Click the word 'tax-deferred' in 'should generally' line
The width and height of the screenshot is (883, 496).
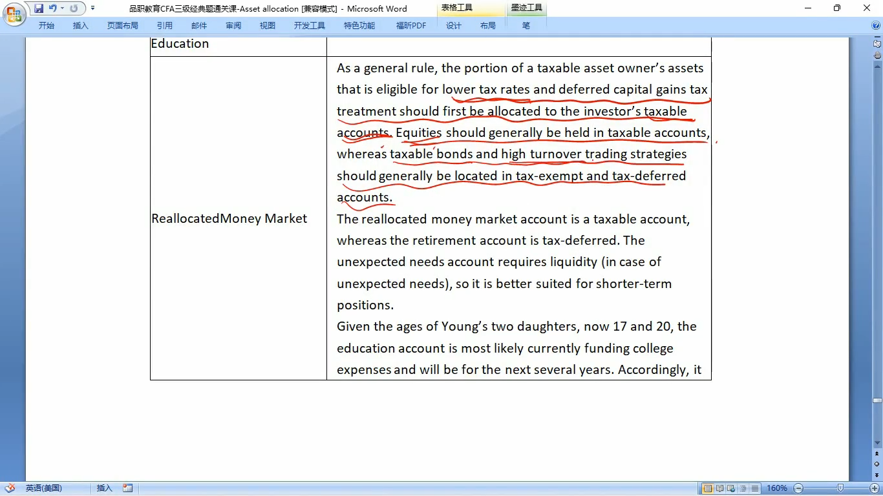click(x=649, y=176)
